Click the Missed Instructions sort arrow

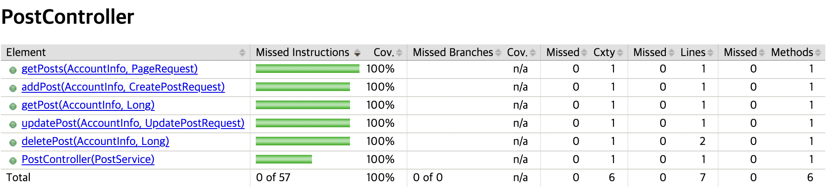click(357, 53)
